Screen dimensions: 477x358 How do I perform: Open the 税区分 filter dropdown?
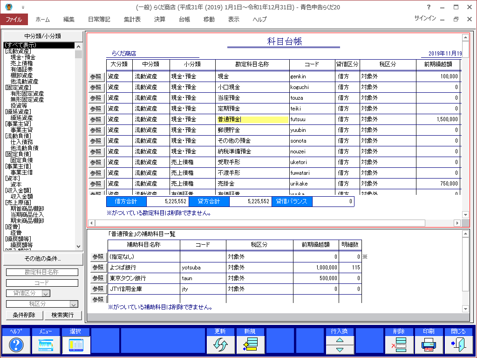(73, 304)
